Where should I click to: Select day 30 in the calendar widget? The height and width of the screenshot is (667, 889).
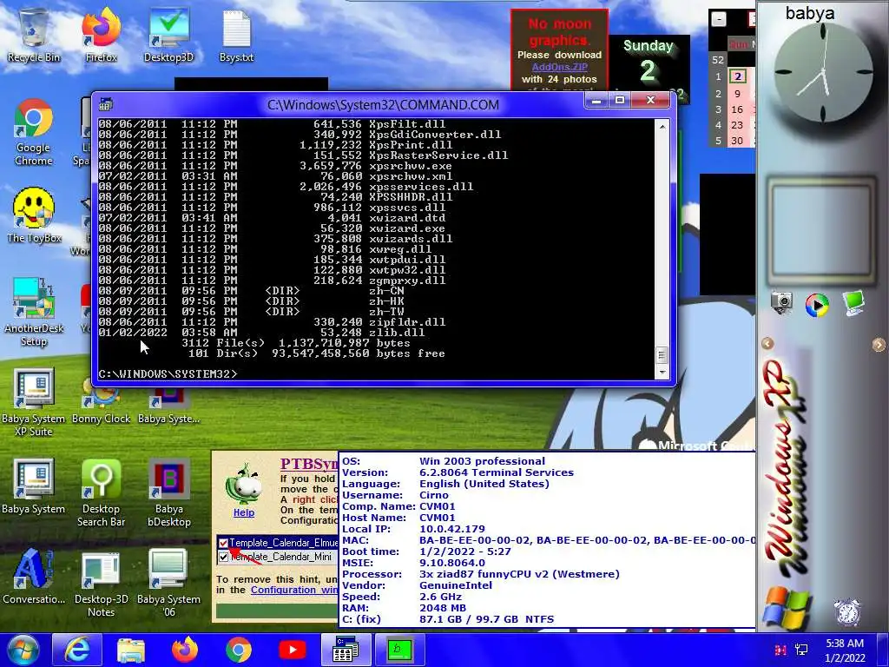click(x=737, y=141)
